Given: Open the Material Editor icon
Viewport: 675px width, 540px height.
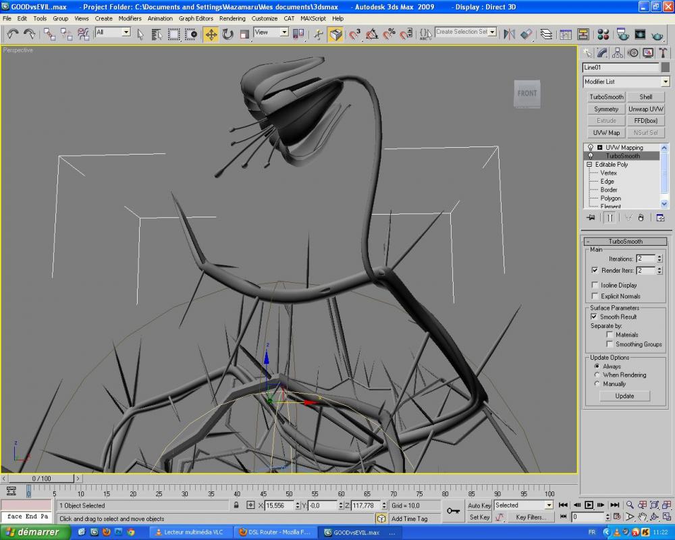Looking at the screenshot, I should (x=603, y=34).
